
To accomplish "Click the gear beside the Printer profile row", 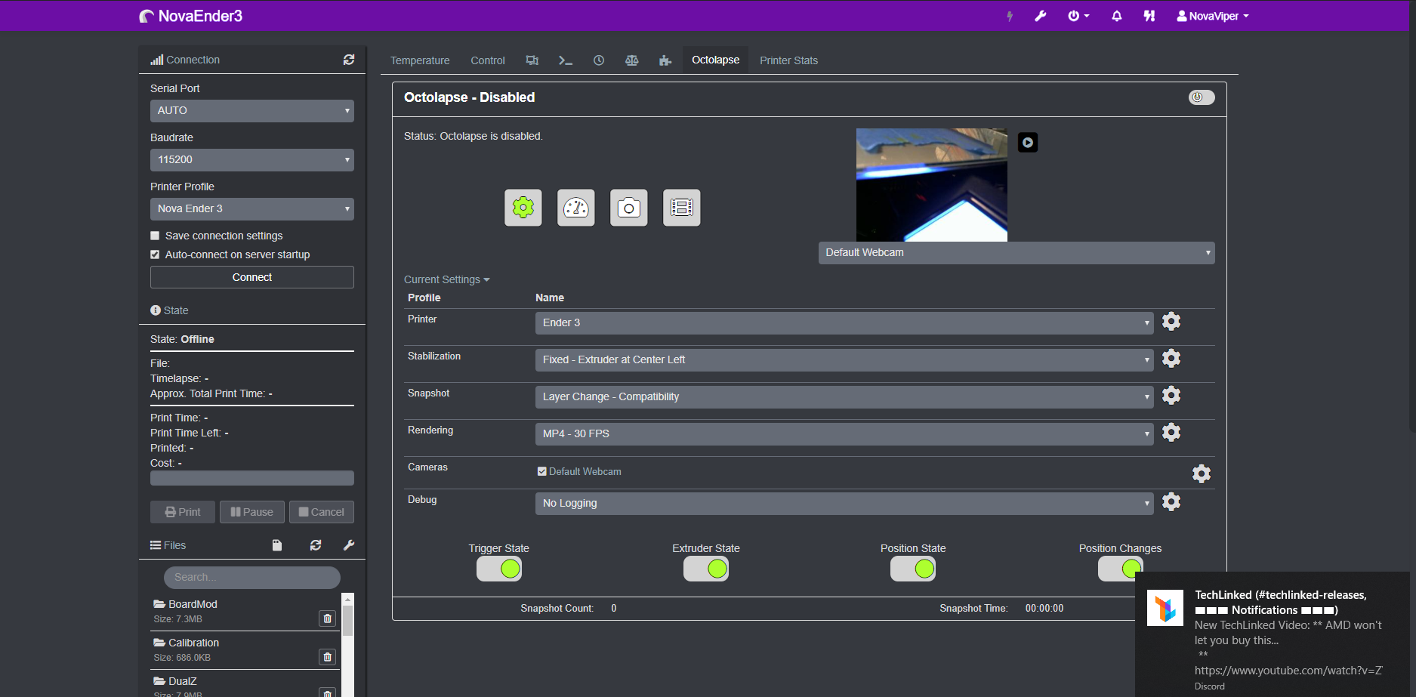I will pos(1171,321).
